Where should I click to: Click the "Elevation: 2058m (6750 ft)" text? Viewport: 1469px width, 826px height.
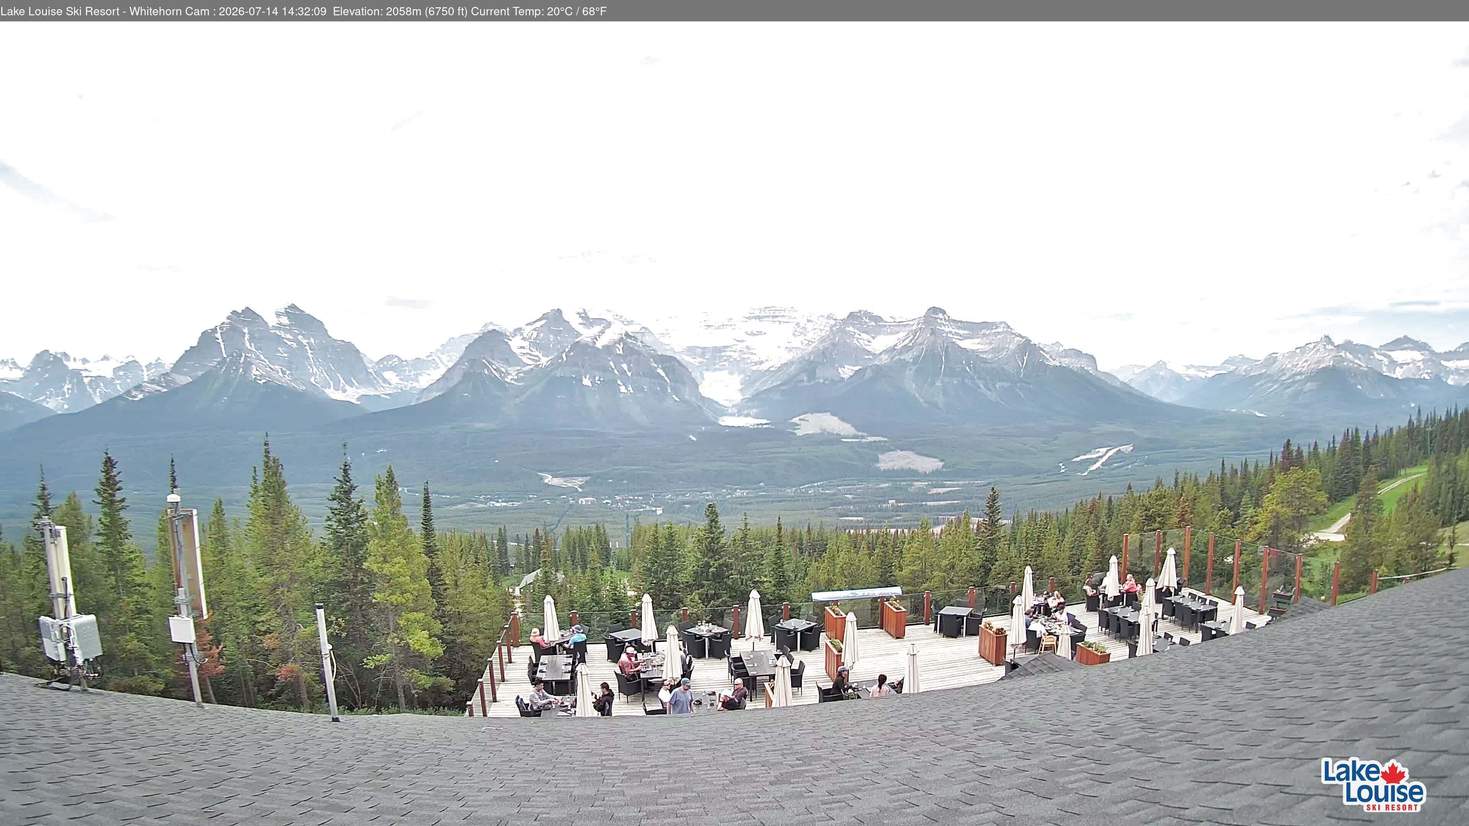point(400,11)
